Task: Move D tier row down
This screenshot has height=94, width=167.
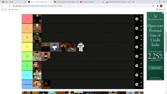Action: pyautogui.click(x=141, y=58)
